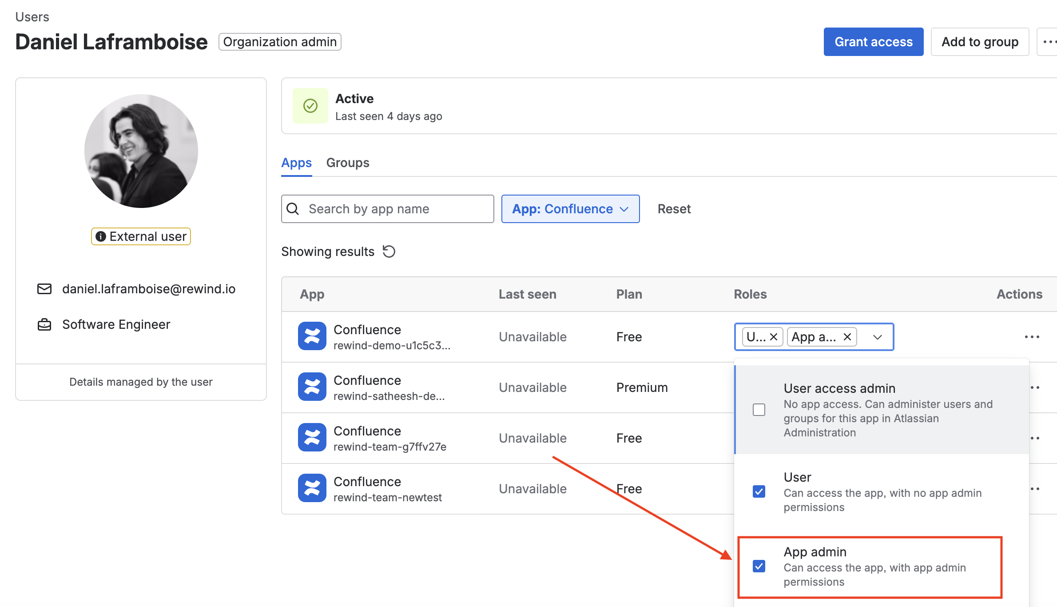
Task: Click Details managed by the user text
Action: pos(141,382)
